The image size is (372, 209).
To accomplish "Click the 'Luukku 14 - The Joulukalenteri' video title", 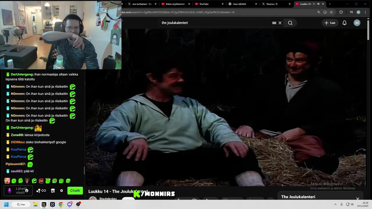I will tap(118, 192).
